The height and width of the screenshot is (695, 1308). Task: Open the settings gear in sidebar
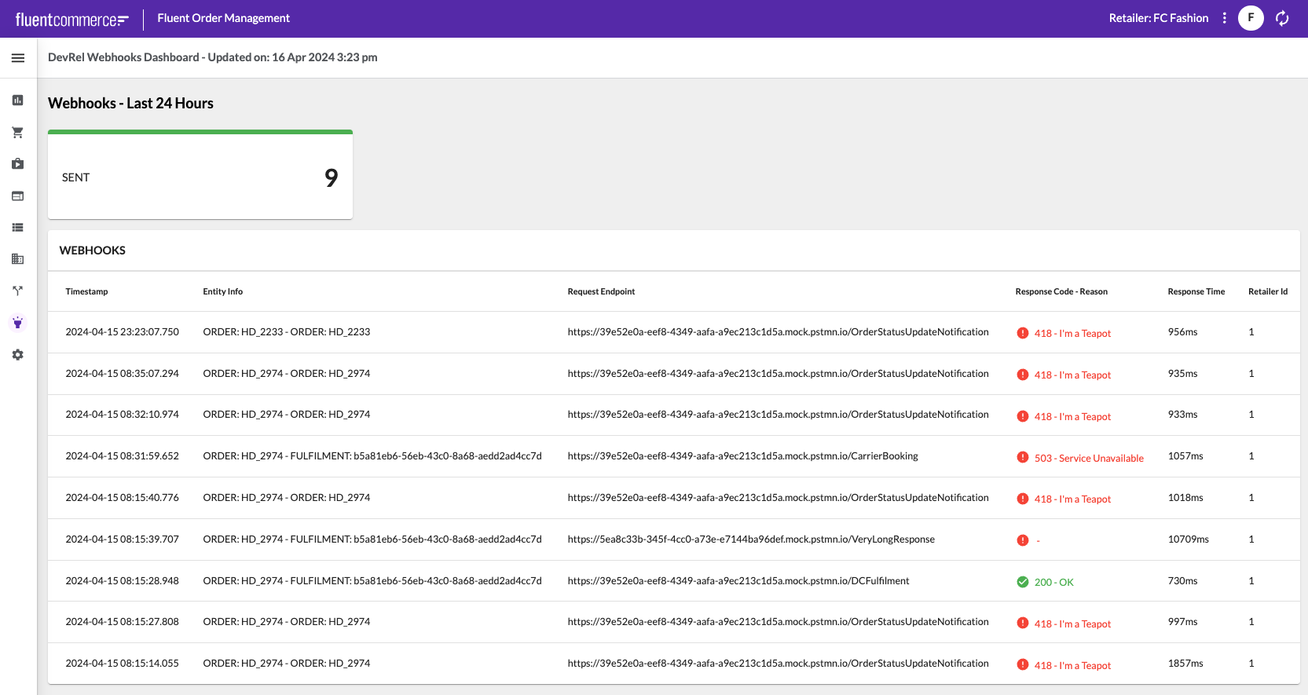click(x=18, y=355)
